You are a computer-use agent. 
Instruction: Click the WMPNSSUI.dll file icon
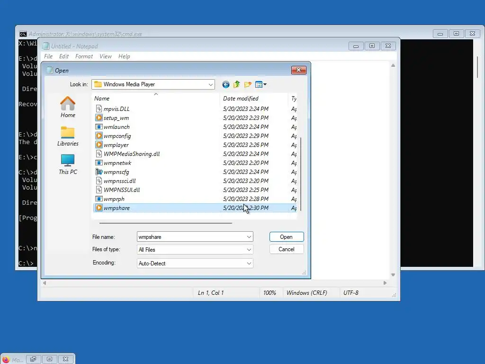tap(99, 190)
